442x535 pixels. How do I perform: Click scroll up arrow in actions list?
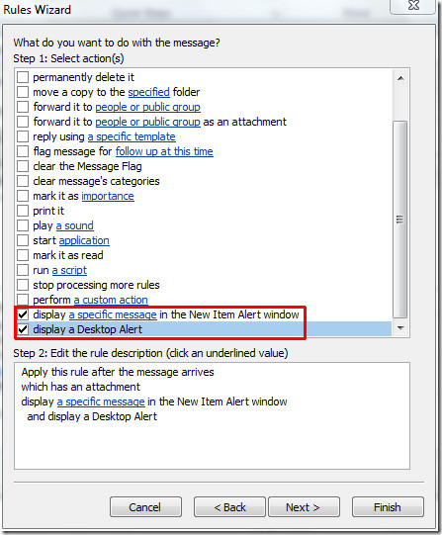point(400,78)
